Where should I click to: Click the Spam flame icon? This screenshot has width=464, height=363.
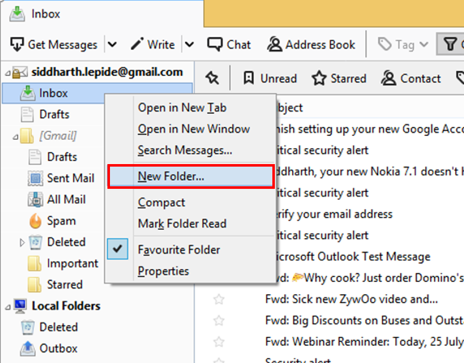point(35,221)
